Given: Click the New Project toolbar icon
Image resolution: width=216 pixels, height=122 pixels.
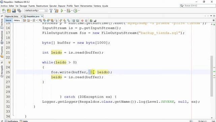Looking at the screenshot, I should point(9,11).
